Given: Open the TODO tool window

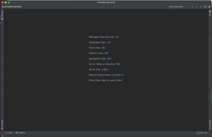Looking at the screenshot, I should click(9, 133).
